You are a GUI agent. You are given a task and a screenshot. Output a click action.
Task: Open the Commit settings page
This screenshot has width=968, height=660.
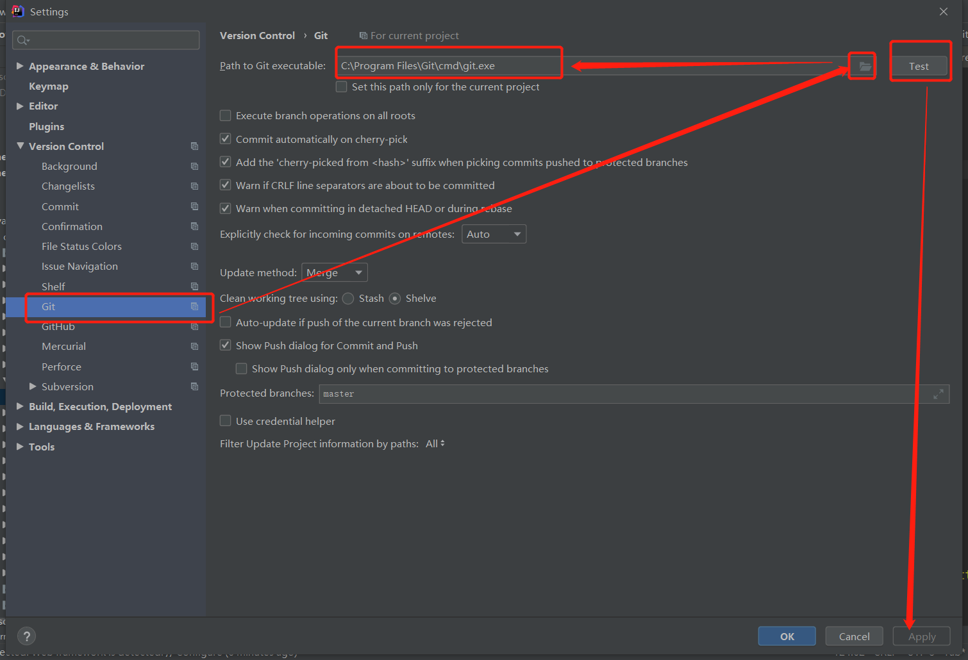[60, 206]
